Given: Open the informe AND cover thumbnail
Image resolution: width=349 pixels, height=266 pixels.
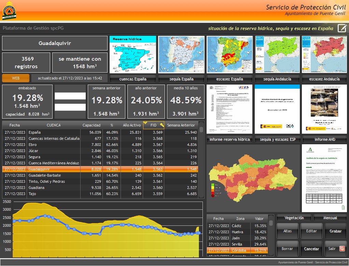Looking at the screenshot, I should coord(324,109).
